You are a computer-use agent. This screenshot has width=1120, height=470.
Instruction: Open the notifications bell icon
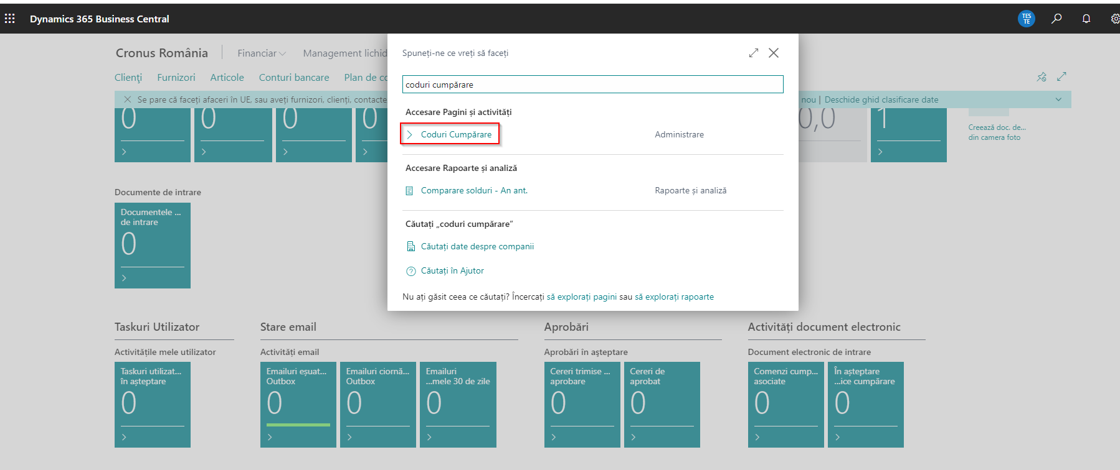(x=1086, y=19)
